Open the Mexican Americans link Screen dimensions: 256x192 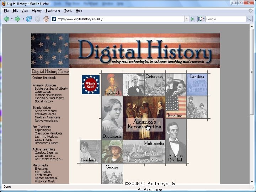pyautogui.click(x=47, y=117)
